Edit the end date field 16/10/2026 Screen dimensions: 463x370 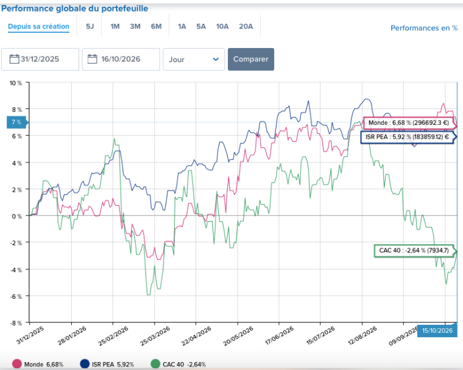121,59
